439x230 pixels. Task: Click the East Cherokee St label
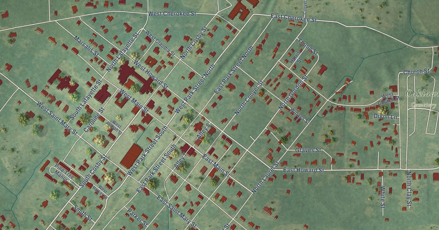pyautogui.click(x=293, y=18)
